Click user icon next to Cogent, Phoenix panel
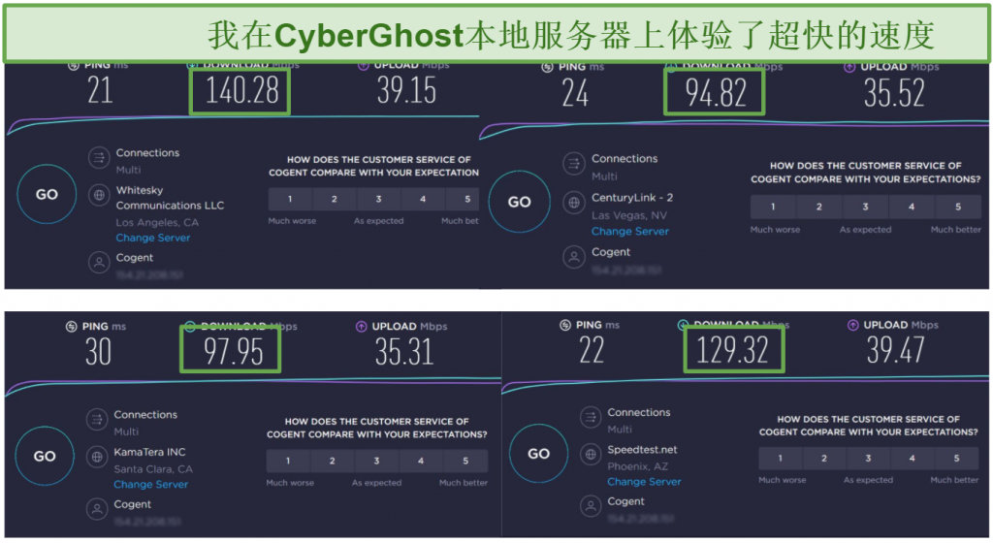993x543 pixels. [x=591, y=505]
